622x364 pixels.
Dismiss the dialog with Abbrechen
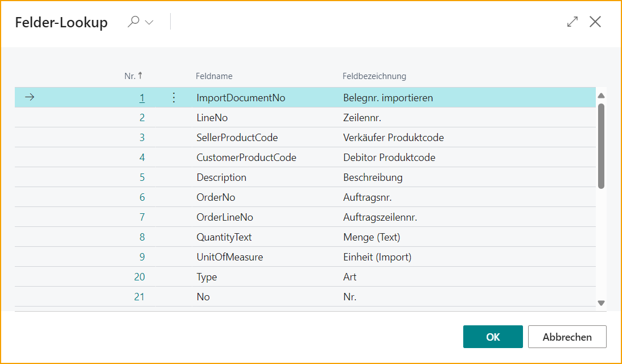click(567, 336)
